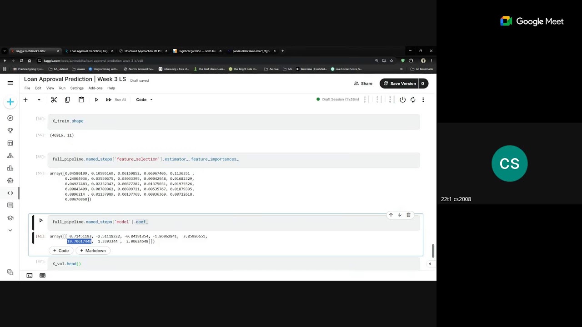Open the robot icon in the sidebar
582x327 pixels.
click(x=10, y=180)
